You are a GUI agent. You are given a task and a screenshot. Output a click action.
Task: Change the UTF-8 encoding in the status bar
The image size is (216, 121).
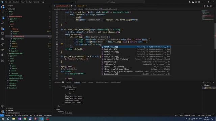[x=193, y=115]
